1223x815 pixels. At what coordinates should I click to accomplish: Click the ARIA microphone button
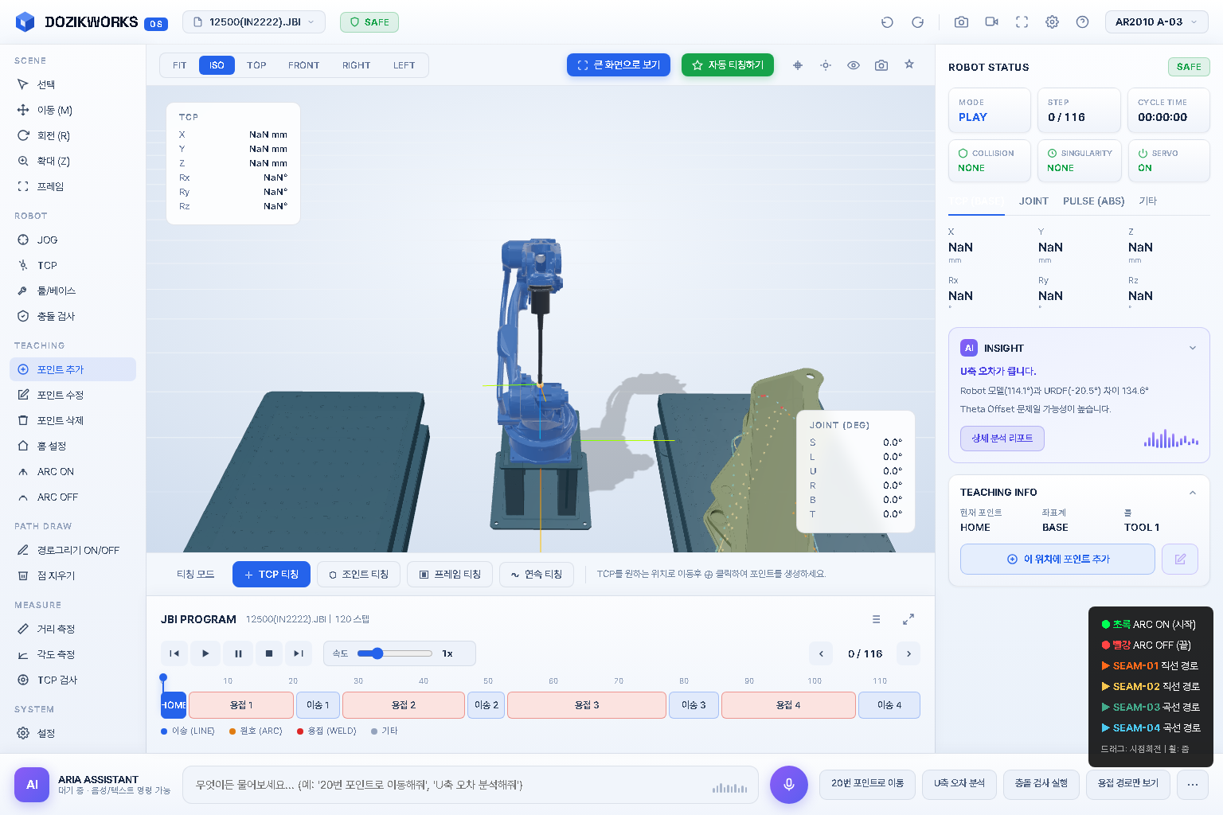[x=789, y=784]
